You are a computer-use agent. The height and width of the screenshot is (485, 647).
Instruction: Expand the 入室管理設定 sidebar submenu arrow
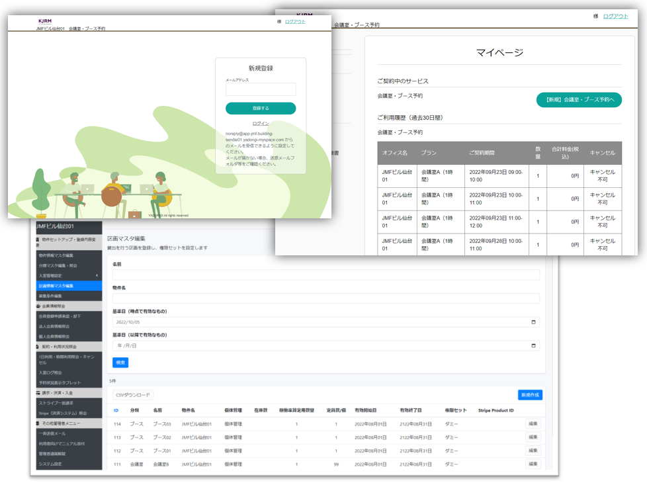point(97,275)
